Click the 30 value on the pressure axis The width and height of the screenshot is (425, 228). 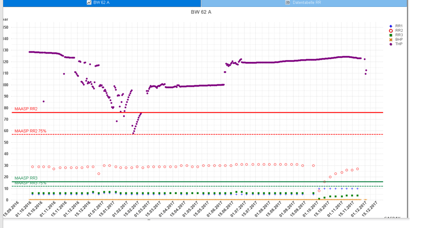5,166
